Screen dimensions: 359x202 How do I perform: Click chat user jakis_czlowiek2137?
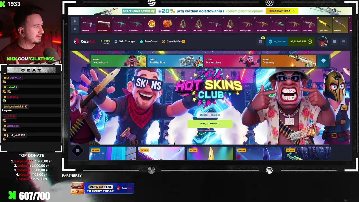point(16,107)
